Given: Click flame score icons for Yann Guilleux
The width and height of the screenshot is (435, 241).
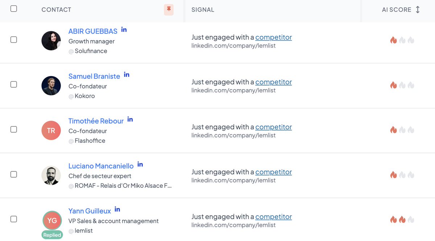Looking at the screenshot, I should [x=402, y=220].
